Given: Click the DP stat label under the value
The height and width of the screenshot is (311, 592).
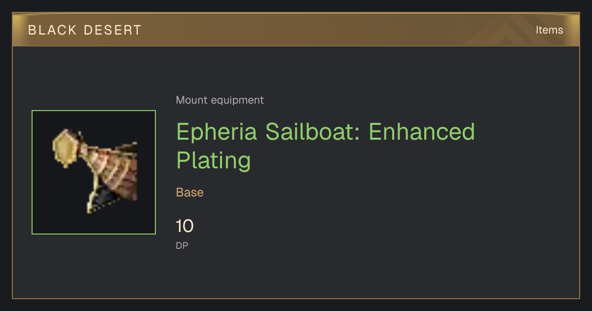Looking at the screenshot, I should (x=182, y=245).
